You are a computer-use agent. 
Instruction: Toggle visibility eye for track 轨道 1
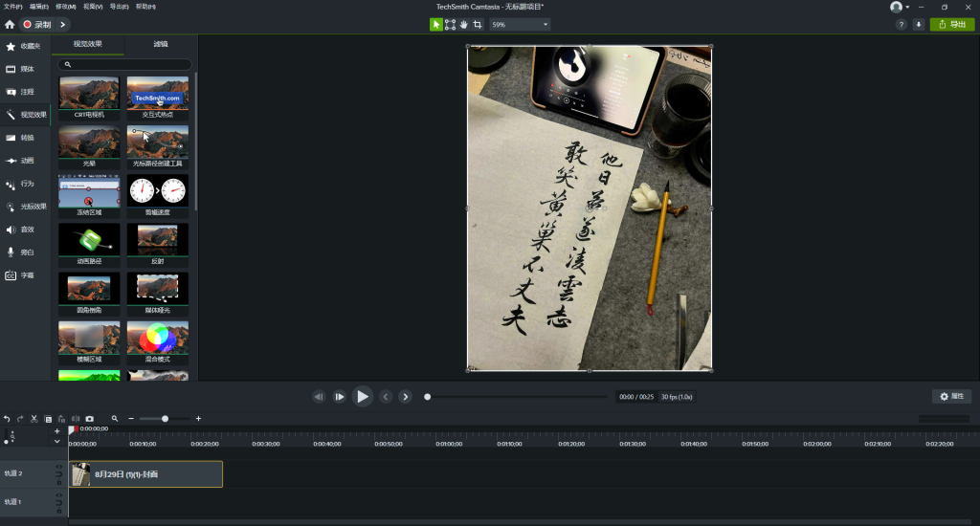[x=58, y=495]
